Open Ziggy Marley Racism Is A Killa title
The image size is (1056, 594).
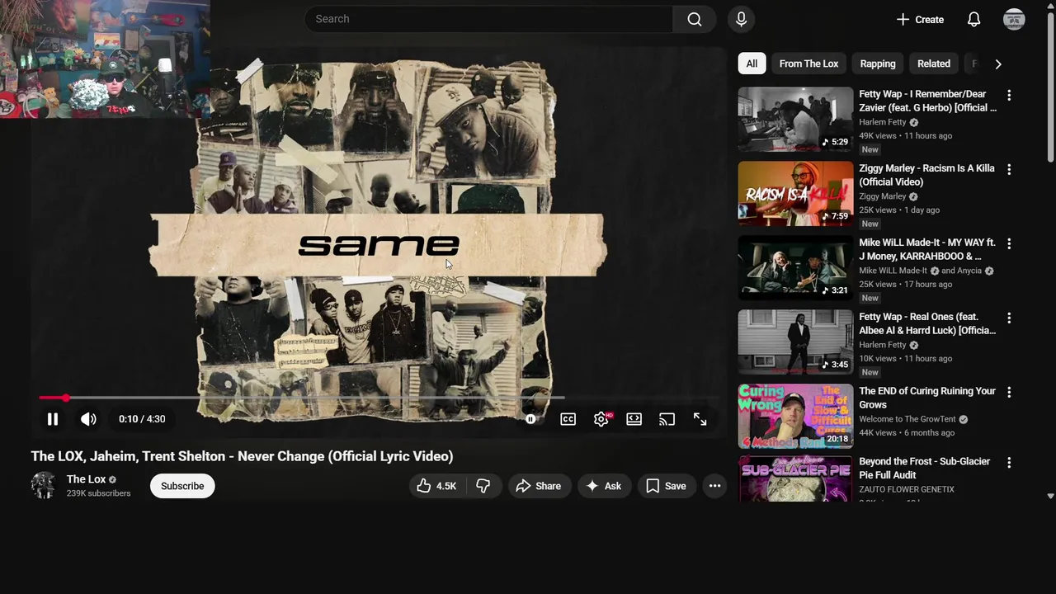coord(926,175)
